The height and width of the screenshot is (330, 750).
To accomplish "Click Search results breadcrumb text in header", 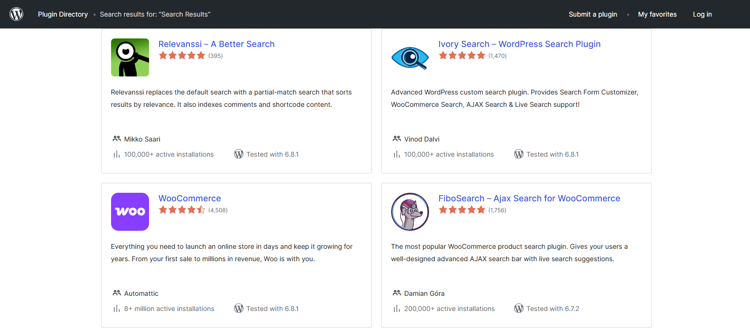I will pyautogui.click(x=155, y=14).
